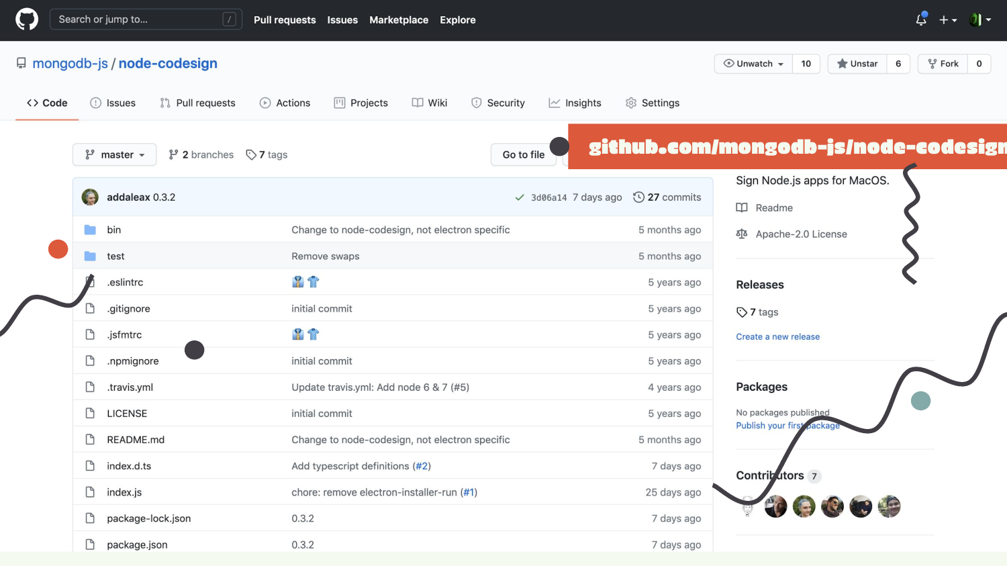Click the Fork button
Viewport: 1007px width, 566px height.
click(x=943, y=64)
